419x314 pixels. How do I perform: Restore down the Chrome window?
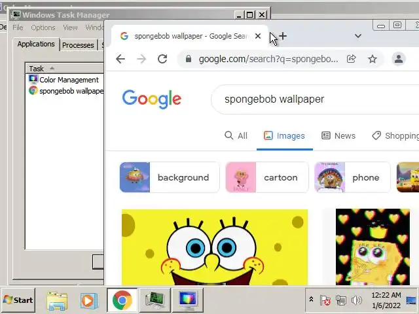click(x=397, y=26)
